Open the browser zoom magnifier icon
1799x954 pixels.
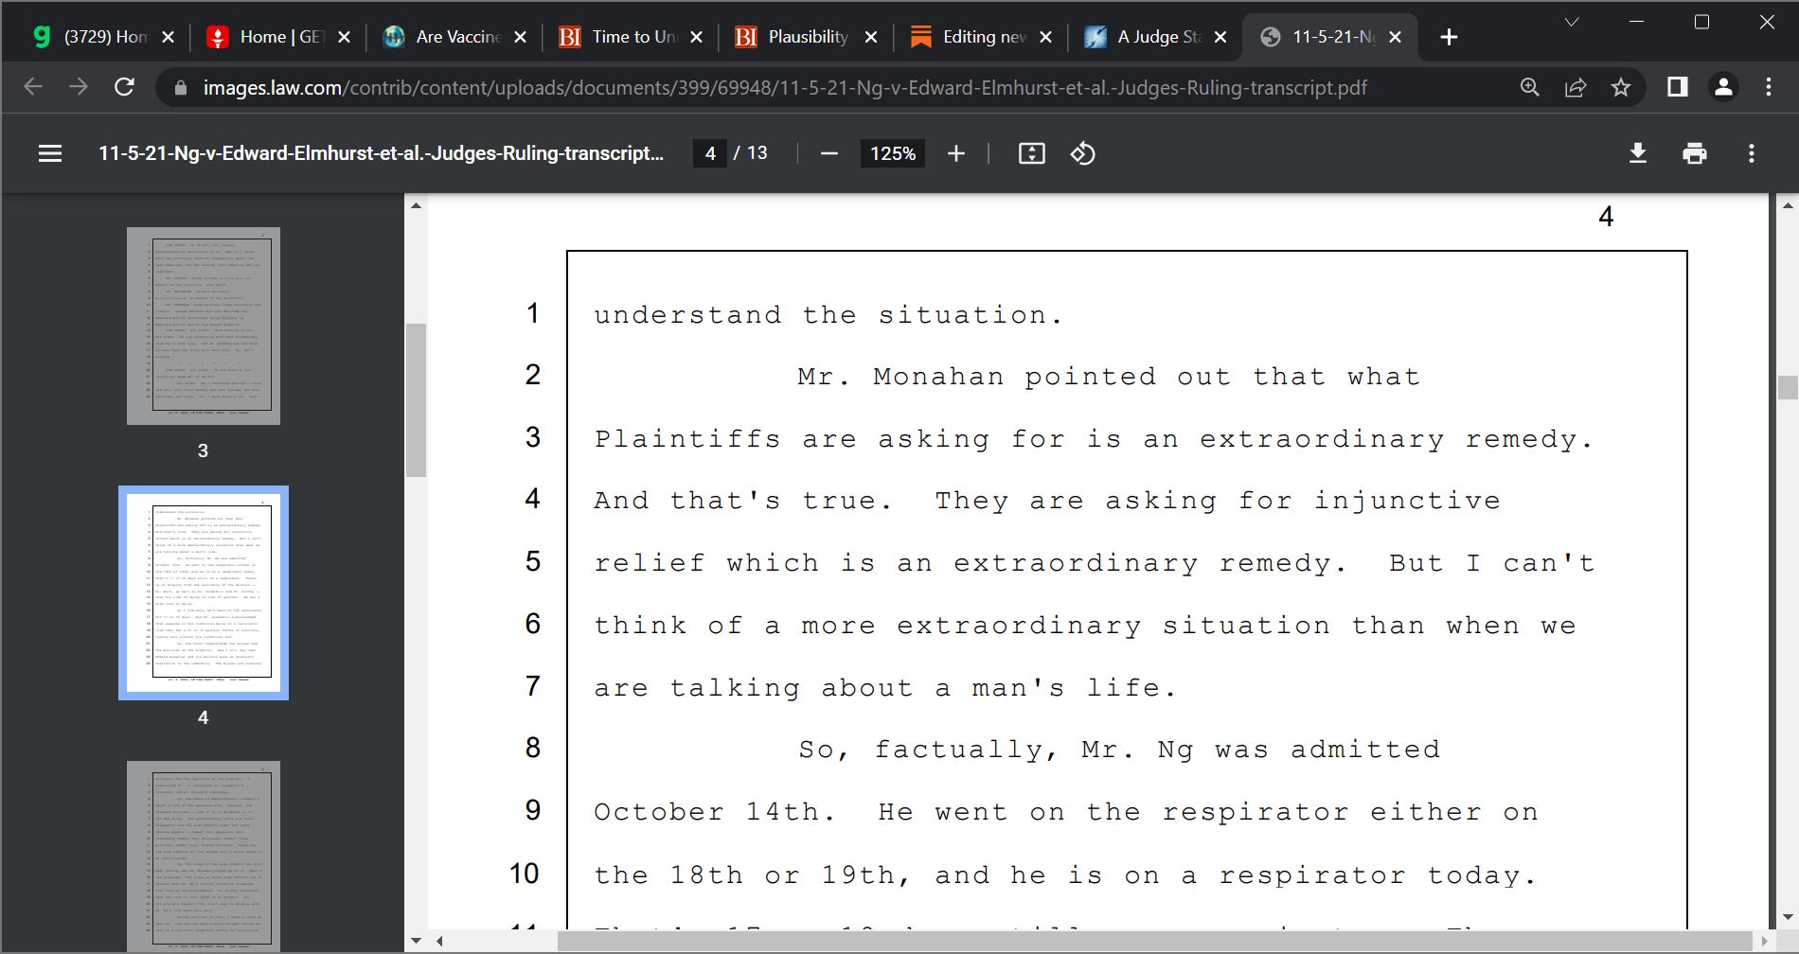point(1530,87)
